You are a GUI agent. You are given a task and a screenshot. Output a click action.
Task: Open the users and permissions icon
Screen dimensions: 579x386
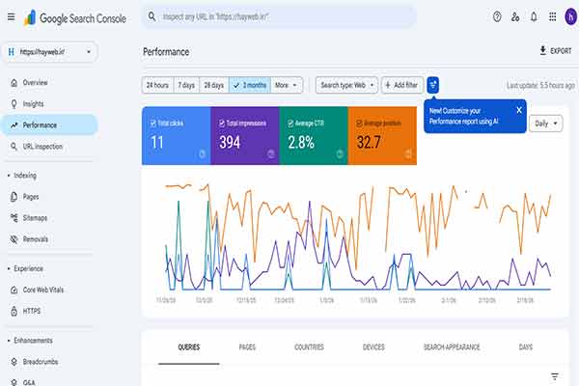[x=515, y=16]
